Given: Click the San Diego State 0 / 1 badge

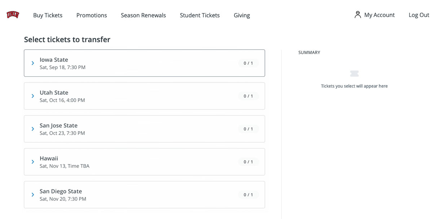Looking at the screenshot, I should (x=248, y=195).
